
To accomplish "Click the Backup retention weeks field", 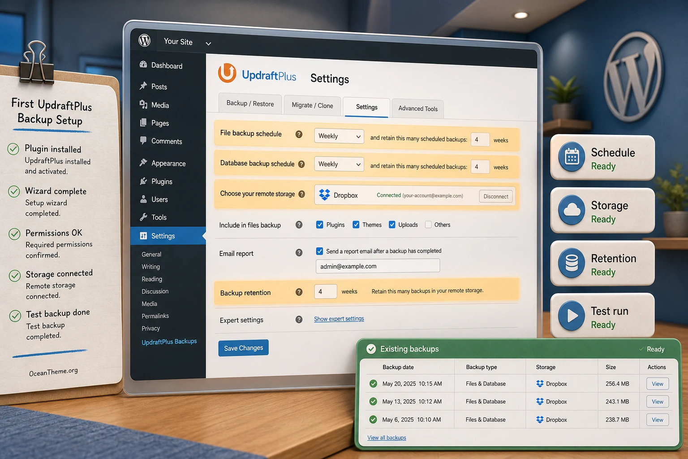I will click(325, 291).
